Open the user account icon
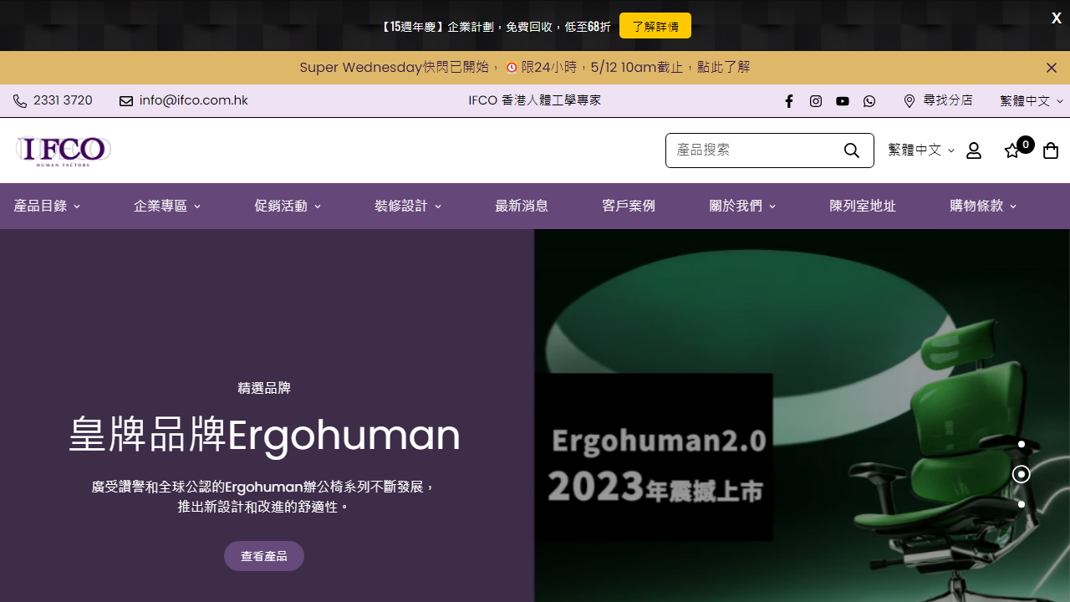 coord(974,150)
